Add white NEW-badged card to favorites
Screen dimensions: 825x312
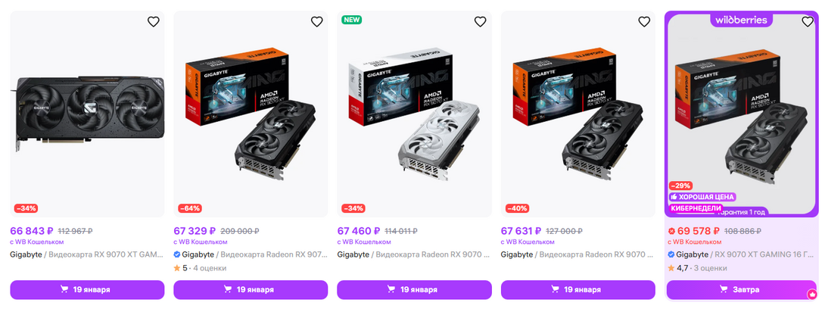(x=480, y=22)
